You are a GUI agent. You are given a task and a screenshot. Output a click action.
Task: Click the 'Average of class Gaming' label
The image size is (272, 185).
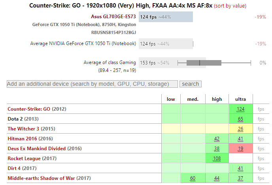tap(110, 62)
